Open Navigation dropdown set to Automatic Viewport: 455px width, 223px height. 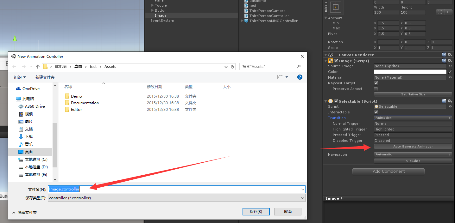pyautogui.click(x=413, y=154)
